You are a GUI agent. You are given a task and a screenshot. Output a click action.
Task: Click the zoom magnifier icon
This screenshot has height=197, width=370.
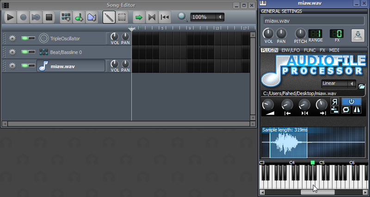pyautogui.click(x=182, y=17)
